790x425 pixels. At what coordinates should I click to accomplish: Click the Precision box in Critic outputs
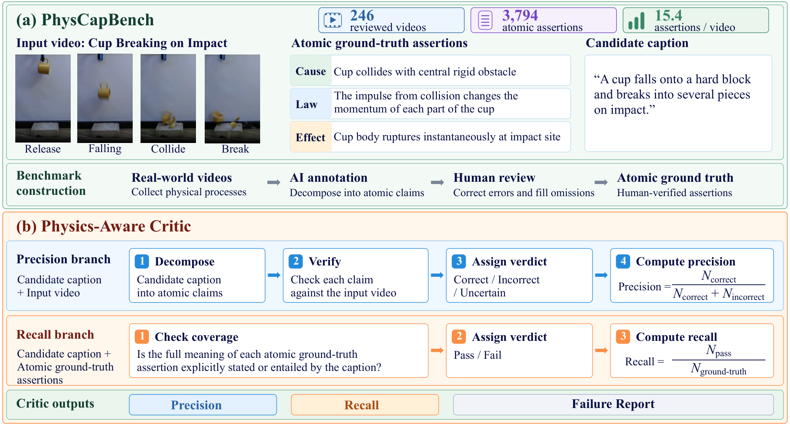[x=203, y=405]
